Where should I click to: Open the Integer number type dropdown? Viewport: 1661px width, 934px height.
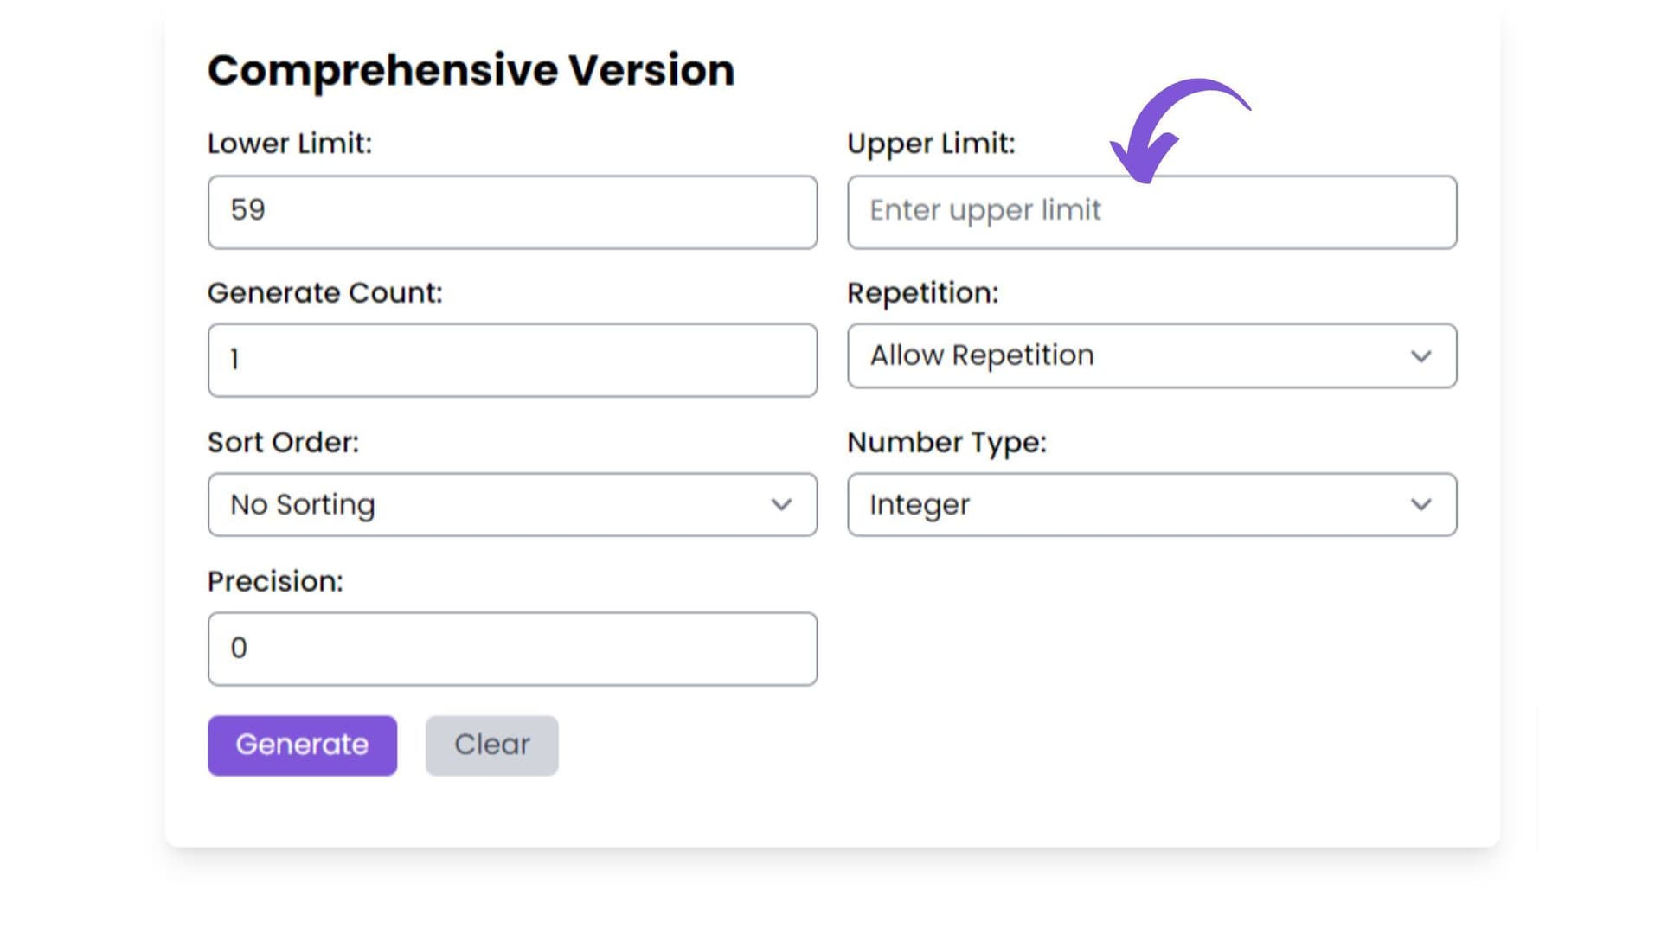1151,505
